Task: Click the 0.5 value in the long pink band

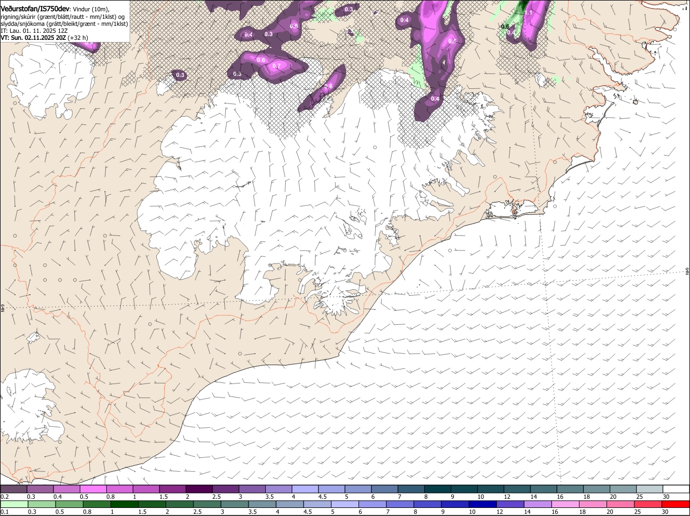Action: 452,41
